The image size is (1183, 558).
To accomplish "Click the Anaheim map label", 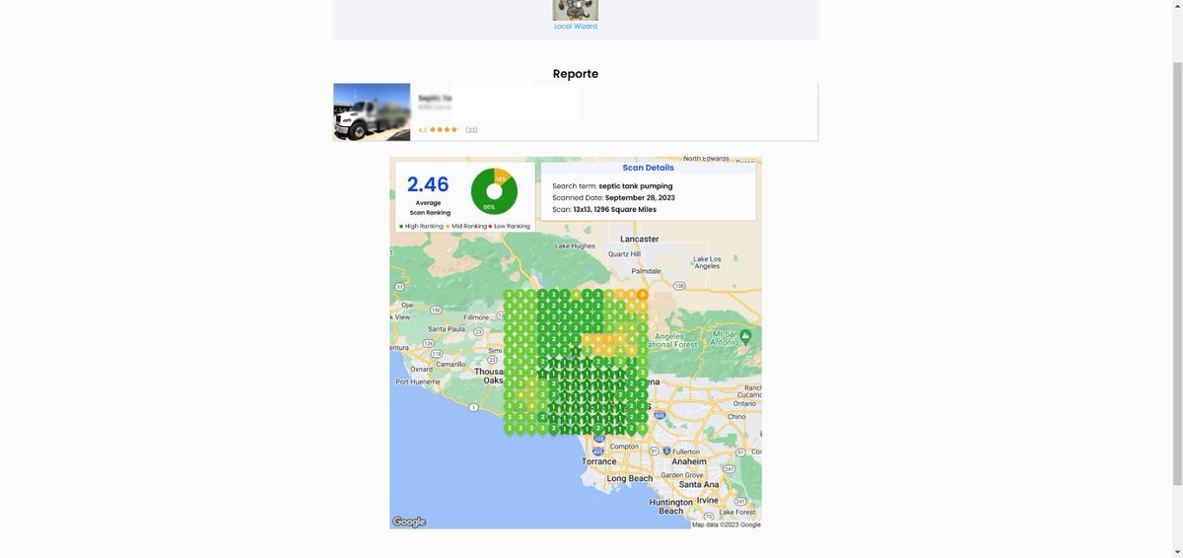I will coord(689,461).
